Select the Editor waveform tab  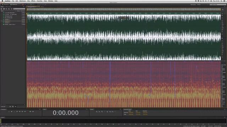(x=33, y=7)
